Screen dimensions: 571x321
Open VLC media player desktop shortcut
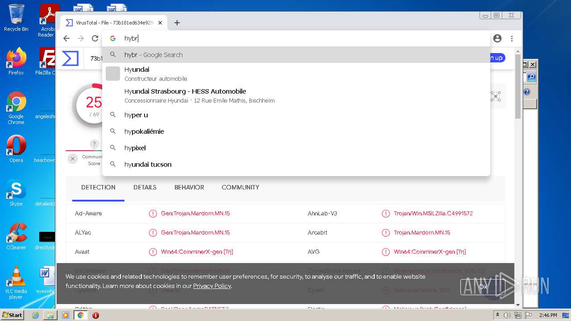pyautogui.click(x=16, y=283)
